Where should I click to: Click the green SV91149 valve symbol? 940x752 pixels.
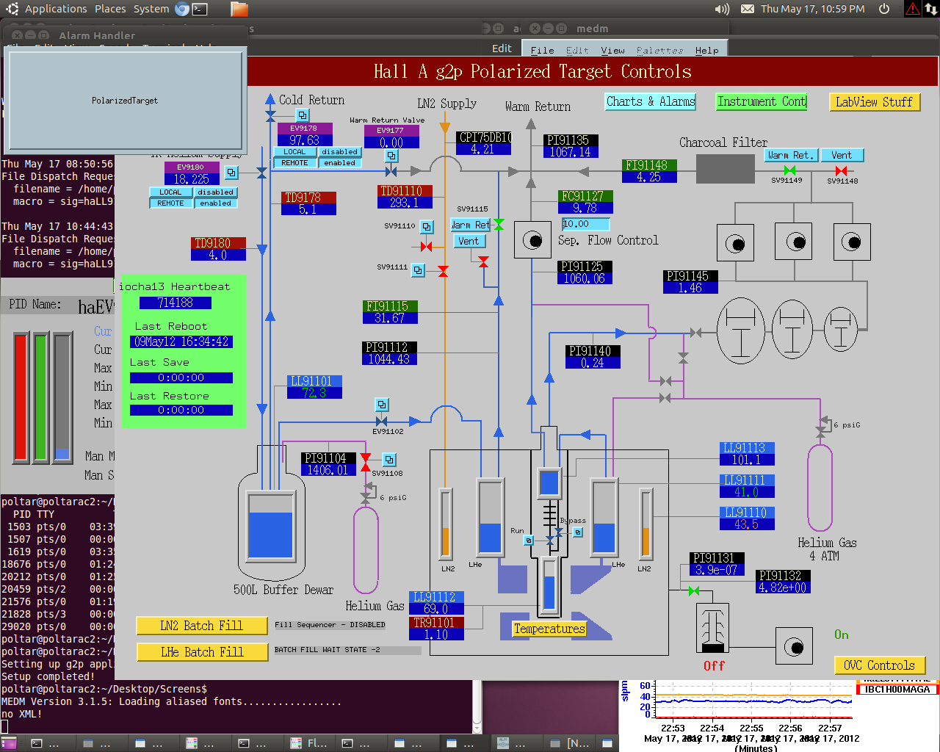click(789, 170)
